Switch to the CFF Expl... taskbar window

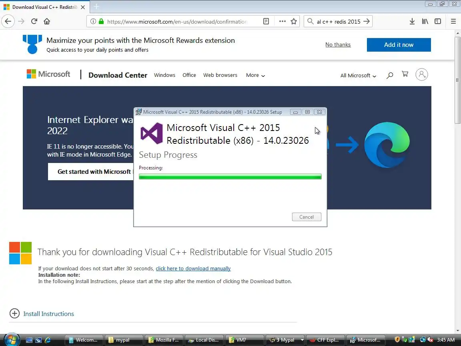(x=325, y=340)
